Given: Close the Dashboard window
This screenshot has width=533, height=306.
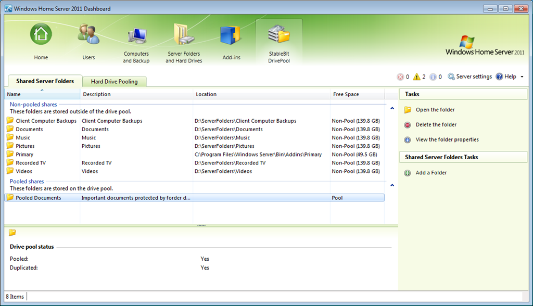Looking at the screenshot, I should click(521, 9).
